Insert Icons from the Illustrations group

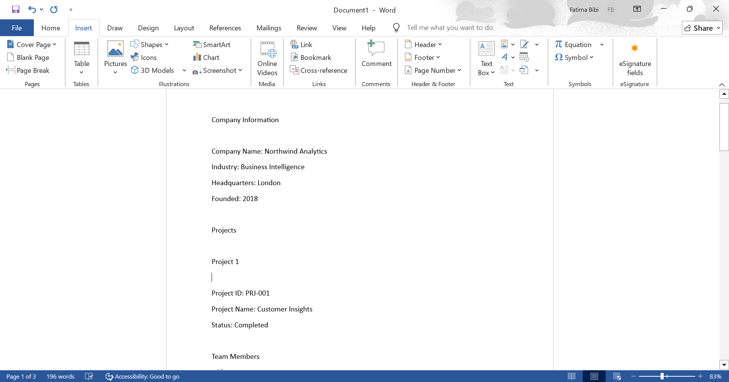pos(144,57)
